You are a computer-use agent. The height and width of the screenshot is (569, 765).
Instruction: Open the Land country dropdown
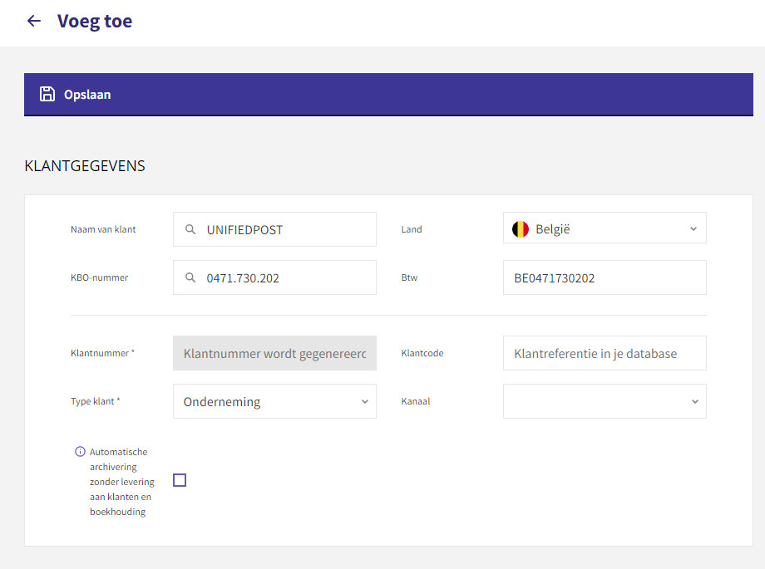[605, 228]
